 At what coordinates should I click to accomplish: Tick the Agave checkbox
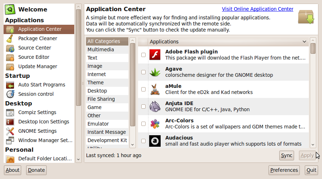143,72
